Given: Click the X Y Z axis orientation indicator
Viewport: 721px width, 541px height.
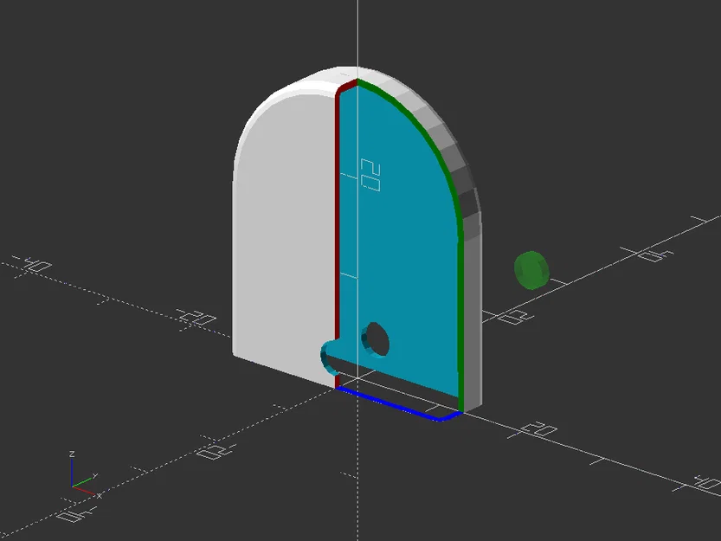Looking at the screenshot, I should 84,476.
